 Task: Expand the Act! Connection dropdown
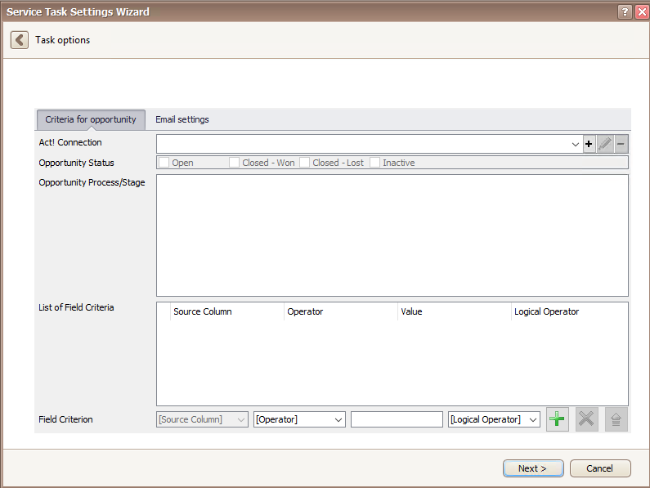[575, 145]
